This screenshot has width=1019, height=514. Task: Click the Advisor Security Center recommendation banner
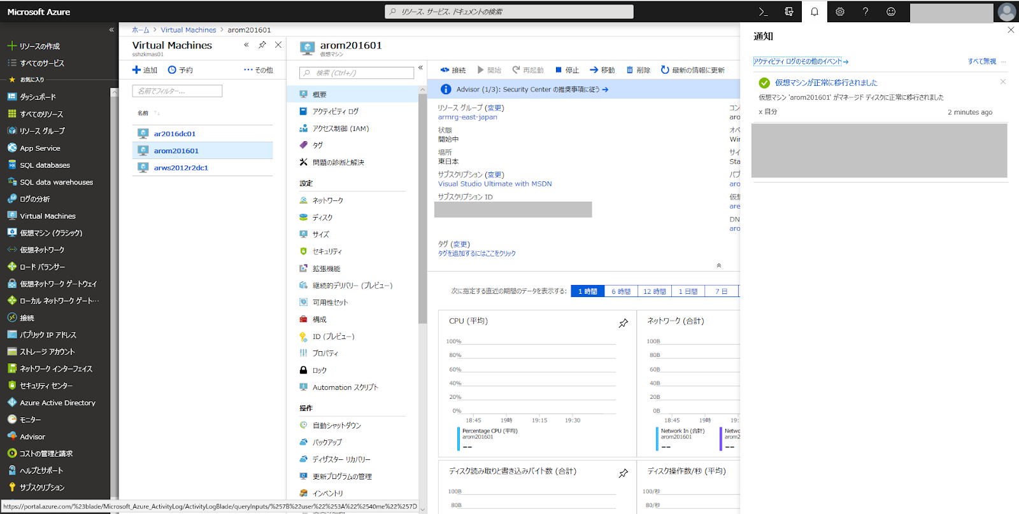(584, 89)
